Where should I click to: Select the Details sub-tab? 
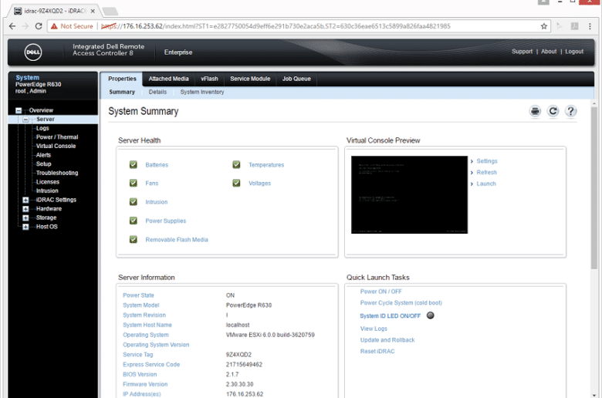(x=157, y=92)
